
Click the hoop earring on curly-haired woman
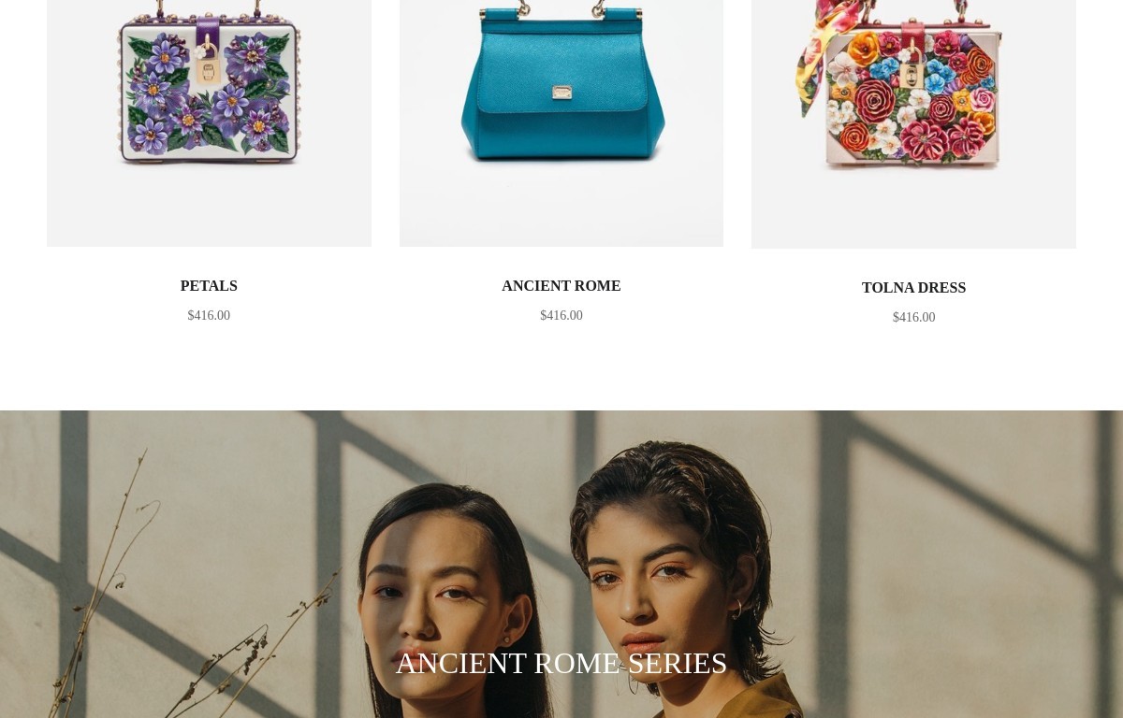click(737, 610)
